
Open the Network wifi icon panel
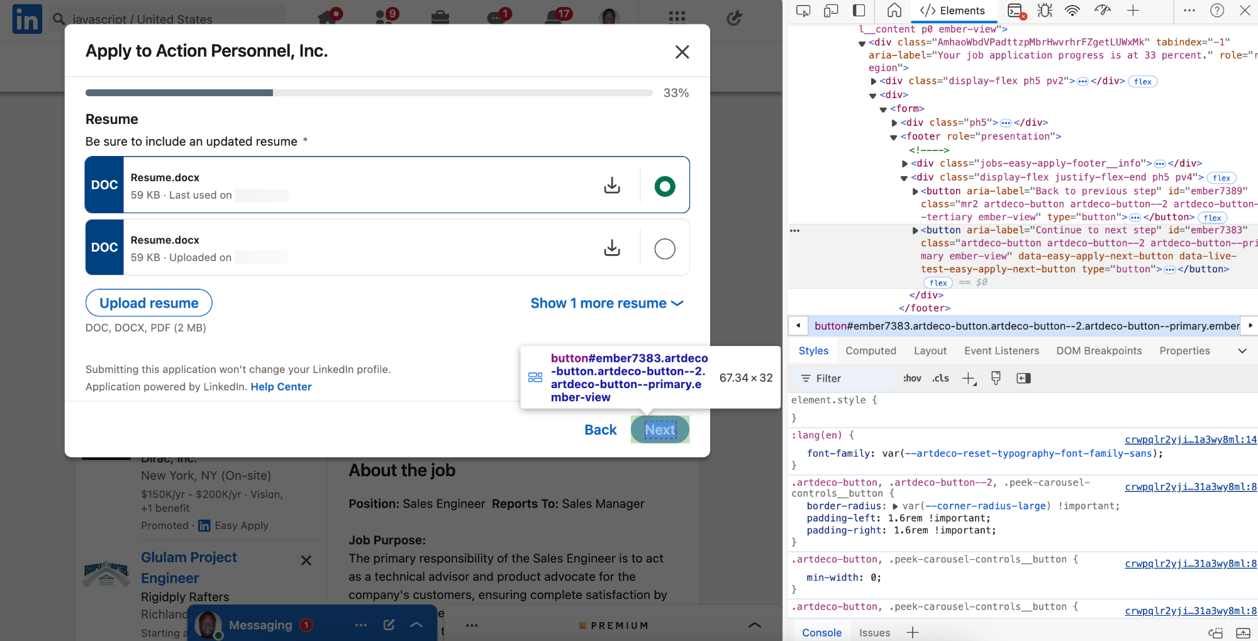pyautogui.click(x=1072, y=11)
